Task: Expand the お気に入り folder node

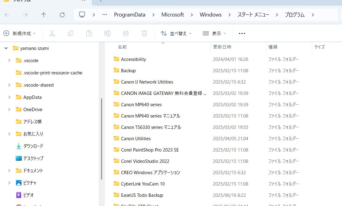Action: (9, 134)
